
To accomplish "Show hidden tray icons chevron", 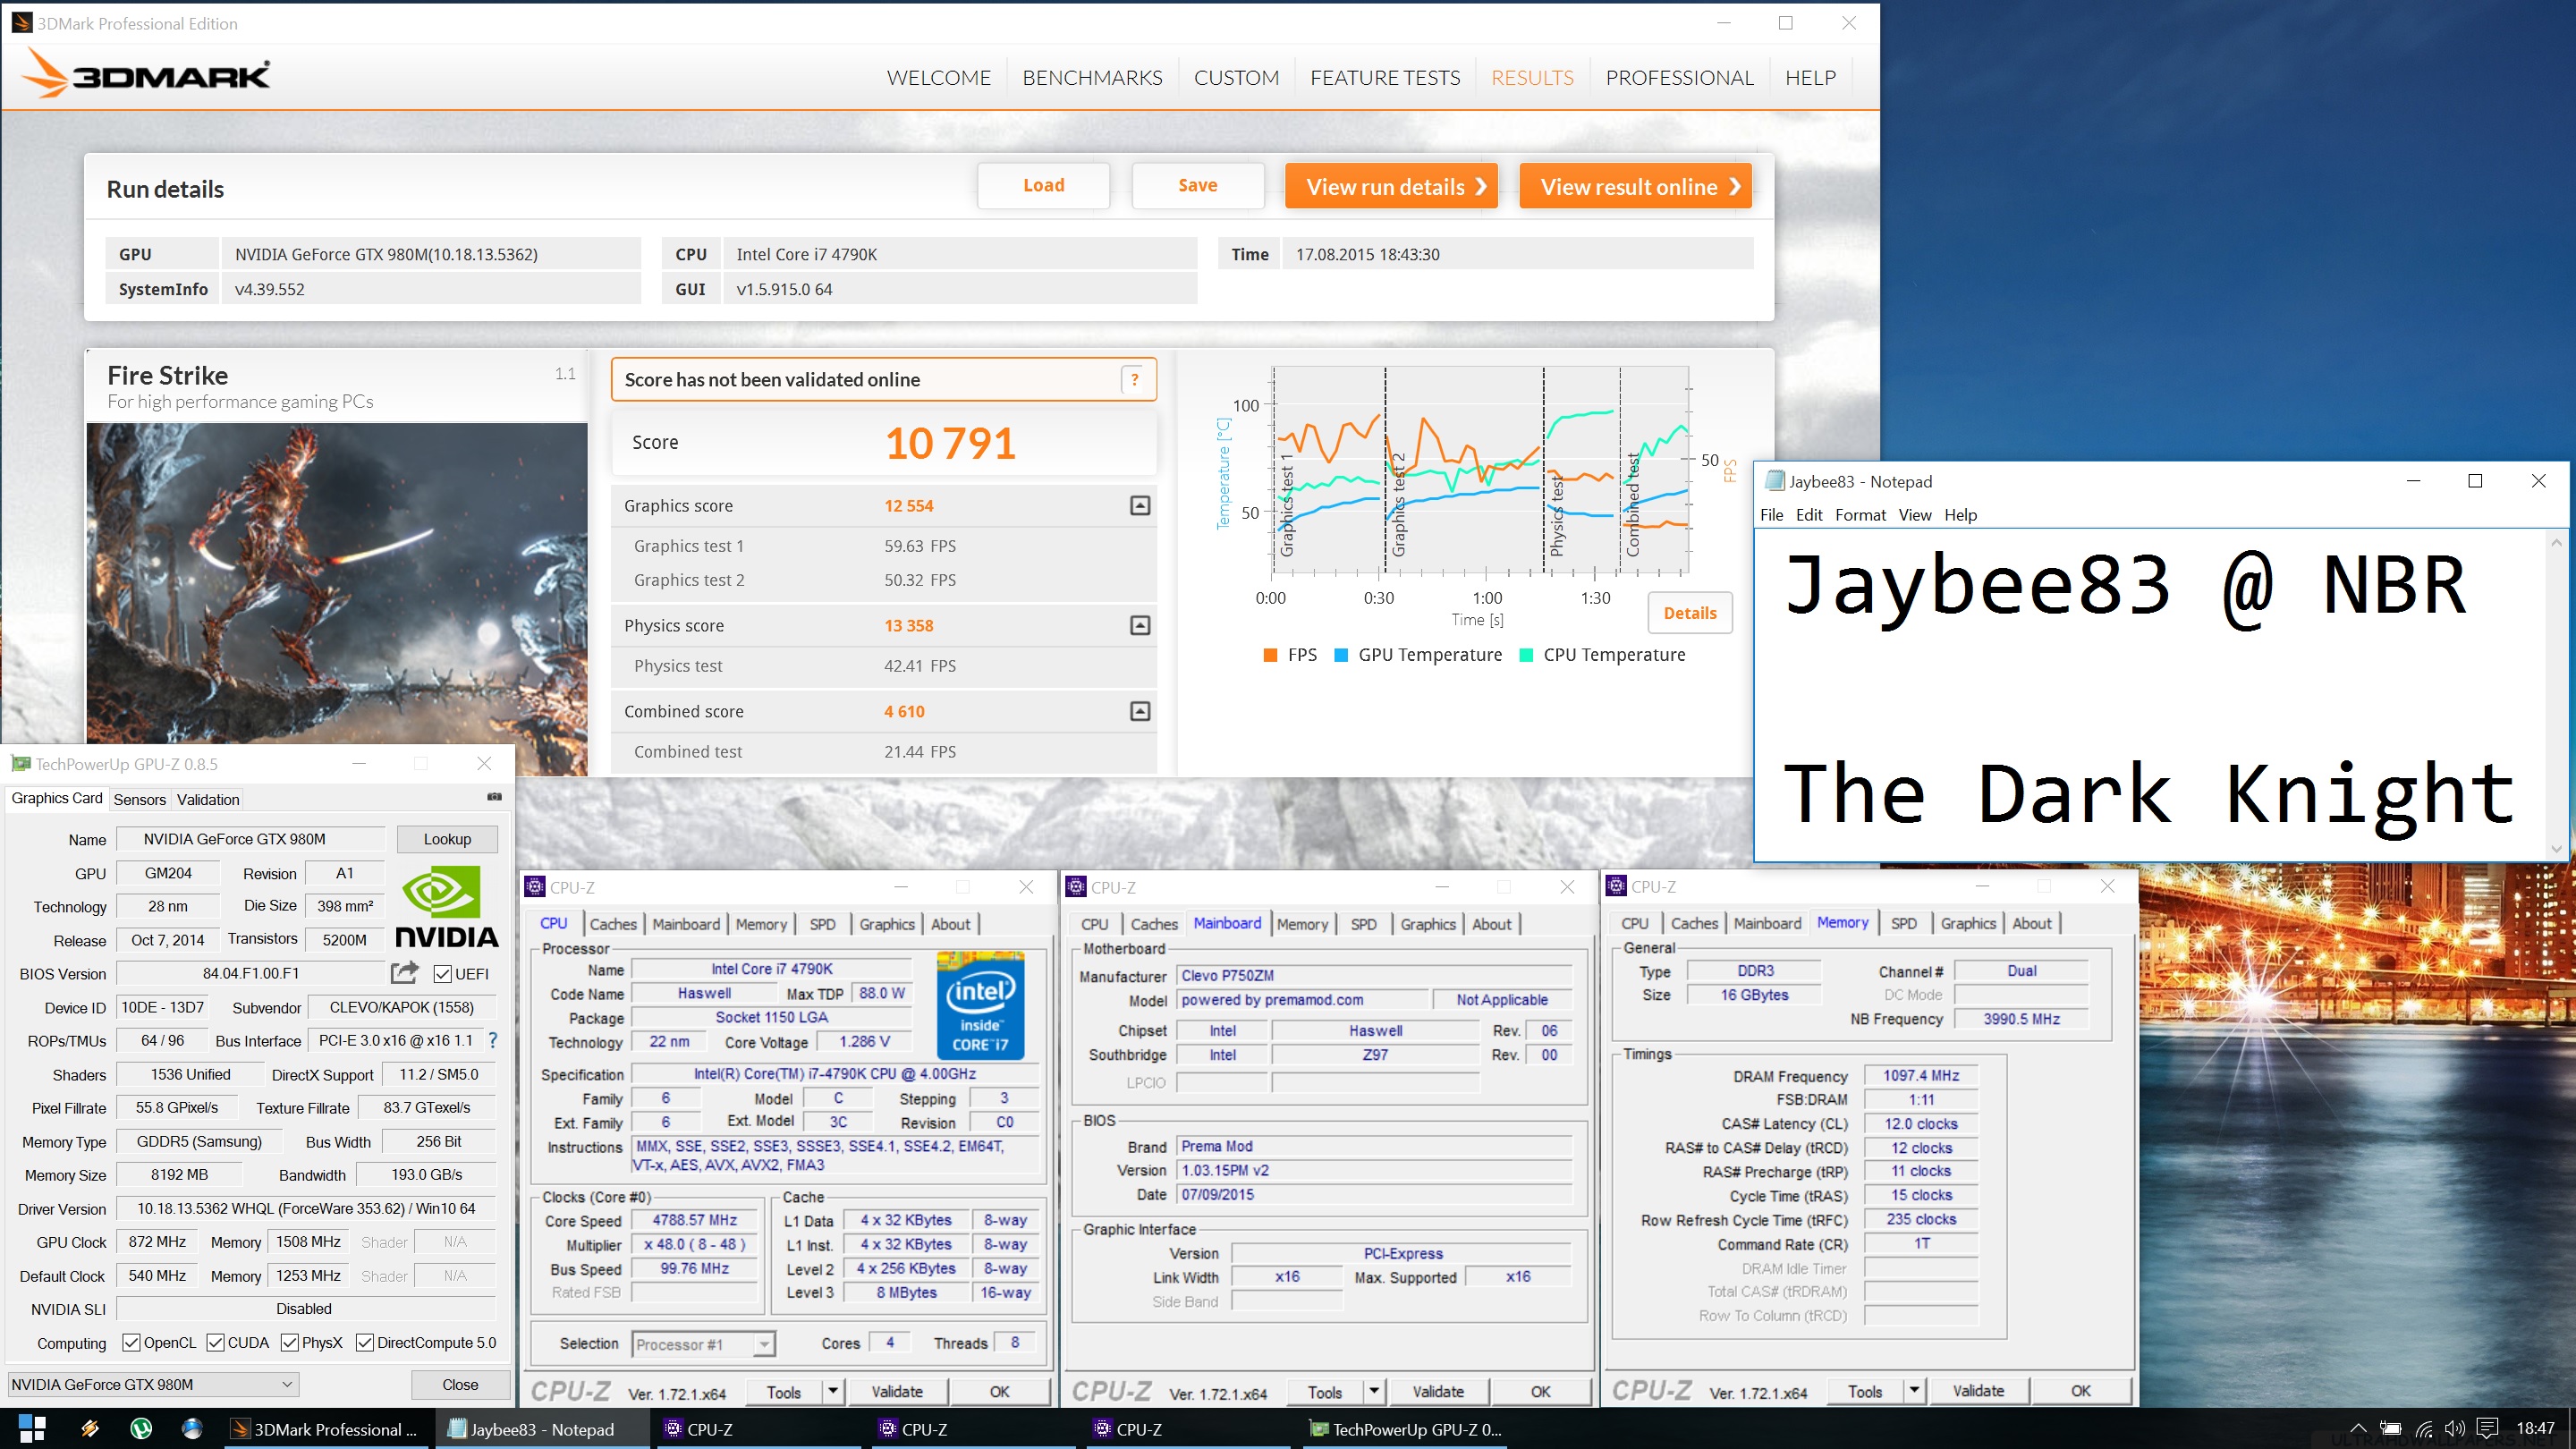I will [x=2359, y=1429].
